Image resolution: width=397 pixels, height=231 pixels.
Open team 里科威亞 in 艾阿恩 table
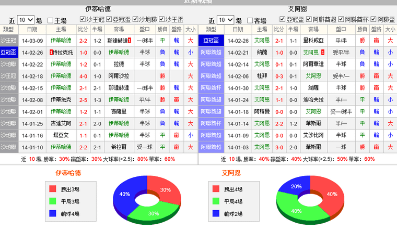coord(313,41)
